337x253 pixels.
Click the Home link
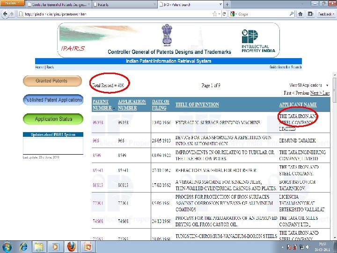(x=39, y=67)
